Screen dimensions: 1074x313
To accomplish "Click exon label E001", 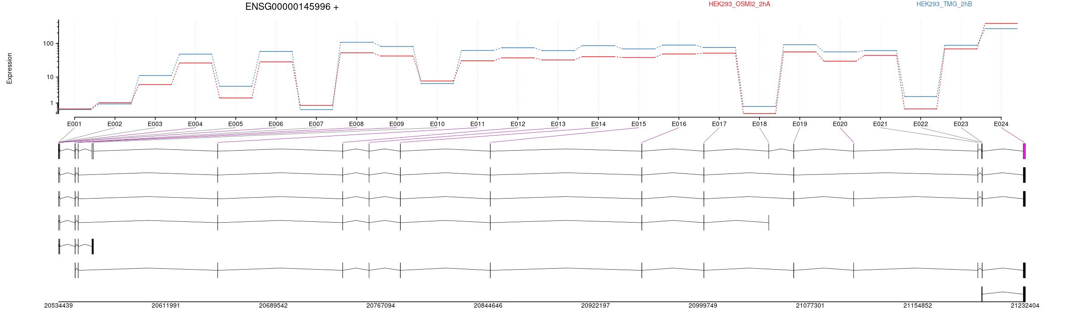I will [74, 124].
